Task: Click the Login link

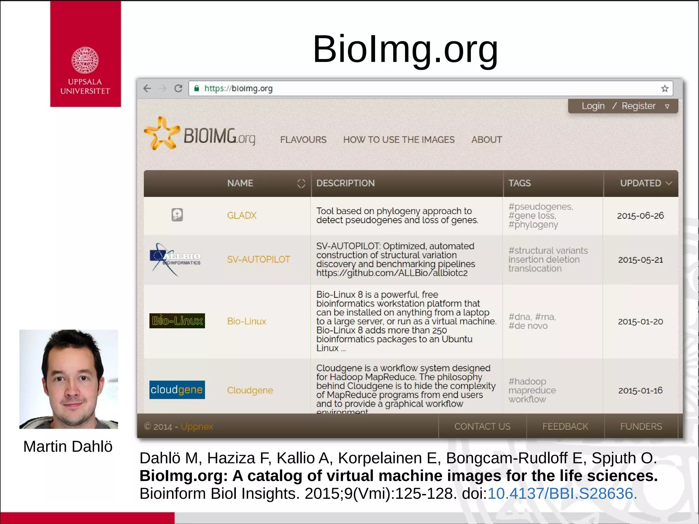Action: (x=593, y=106)
